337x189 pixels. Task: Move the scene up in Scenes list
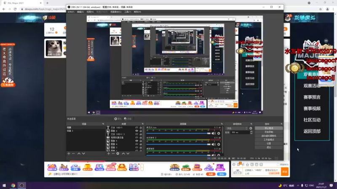pyautogui.click(x=79, y=153)
